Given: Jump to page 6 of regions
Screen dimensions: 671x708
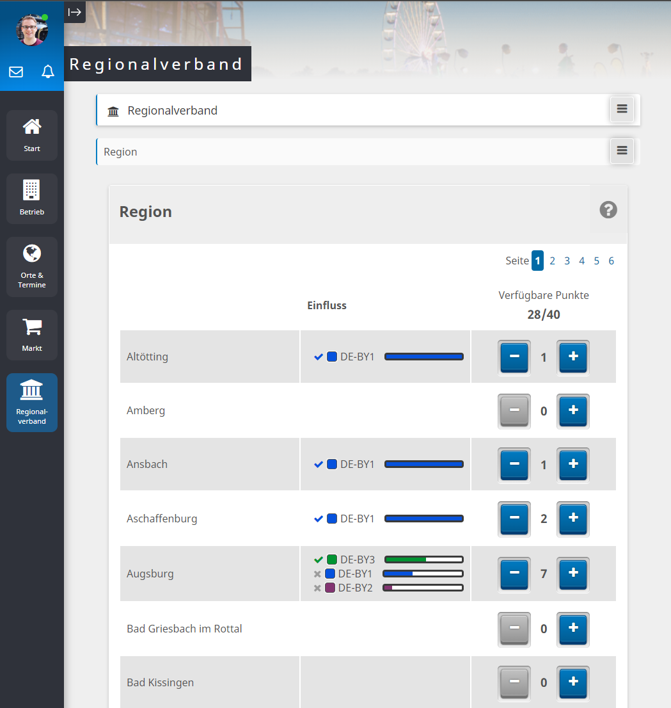Looking at the screenshot, I should pos(612,261).
